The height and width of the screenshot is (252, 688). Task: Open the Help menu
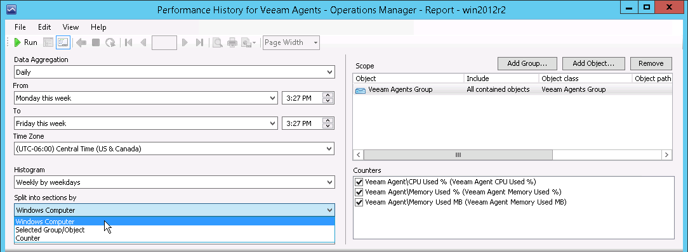99,27
